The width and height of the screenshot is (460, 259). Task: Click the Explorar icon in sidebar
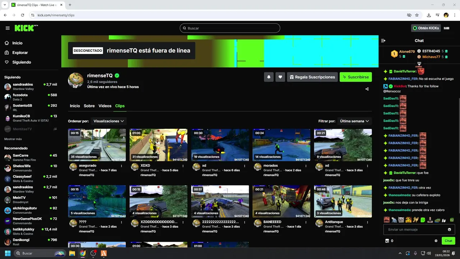[x=7, y=53]
